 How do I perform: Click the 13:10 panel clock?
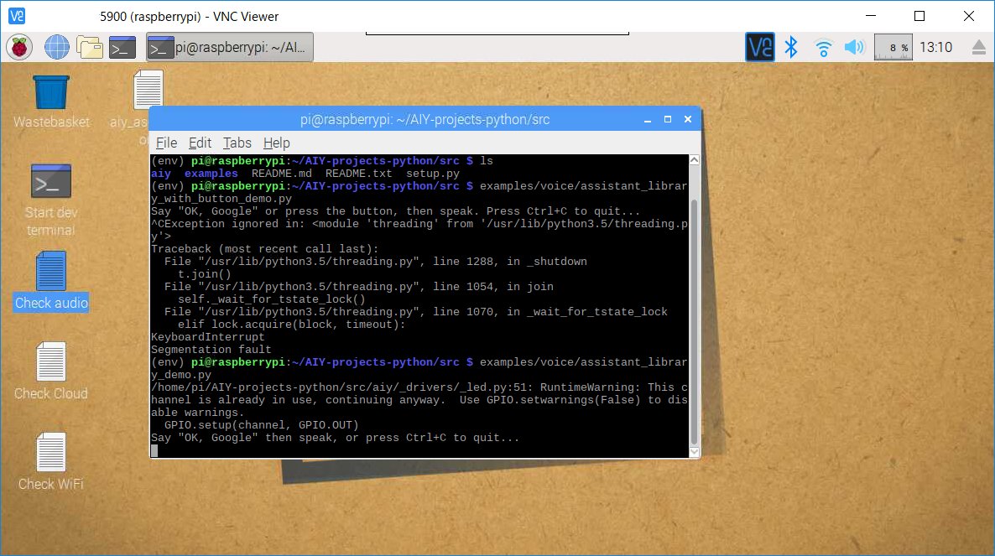pos(936,48)
